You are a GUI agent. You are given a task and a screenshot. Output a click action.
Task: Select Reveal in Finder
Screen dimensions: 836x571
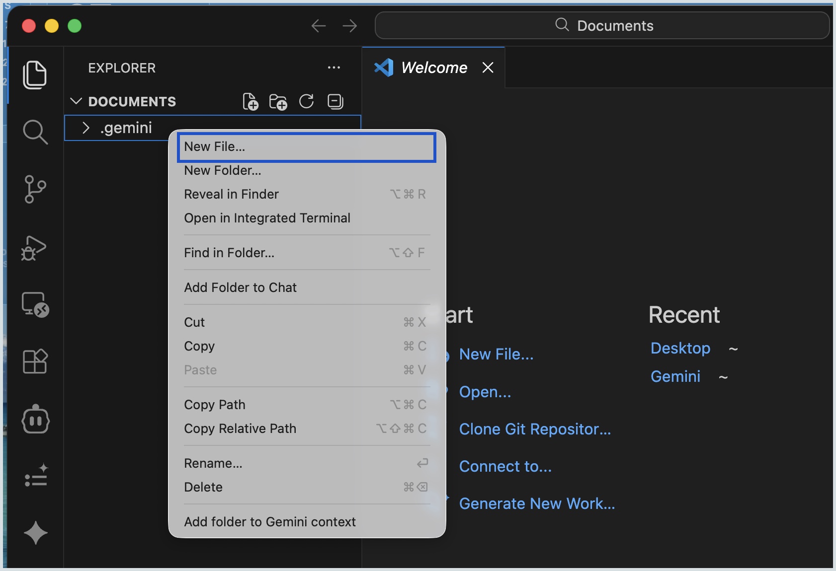307,194
